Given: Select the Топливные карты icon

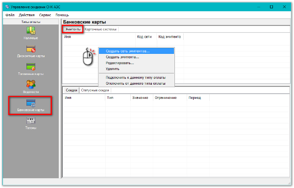Looking at the screenshot, I should click(31, 67).
